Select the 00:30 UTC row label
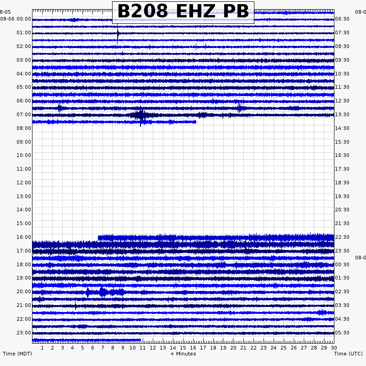366x366 pixels. tap(342, 265)
